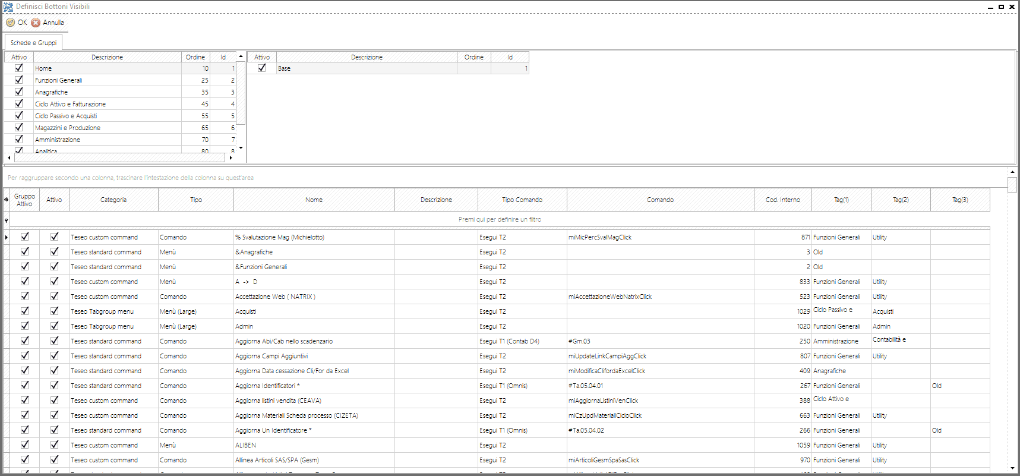Toggle Attivo checkbox for Funzioni Generali row
The width and height of the screenshot is (1020, 476).
point(19,80)
